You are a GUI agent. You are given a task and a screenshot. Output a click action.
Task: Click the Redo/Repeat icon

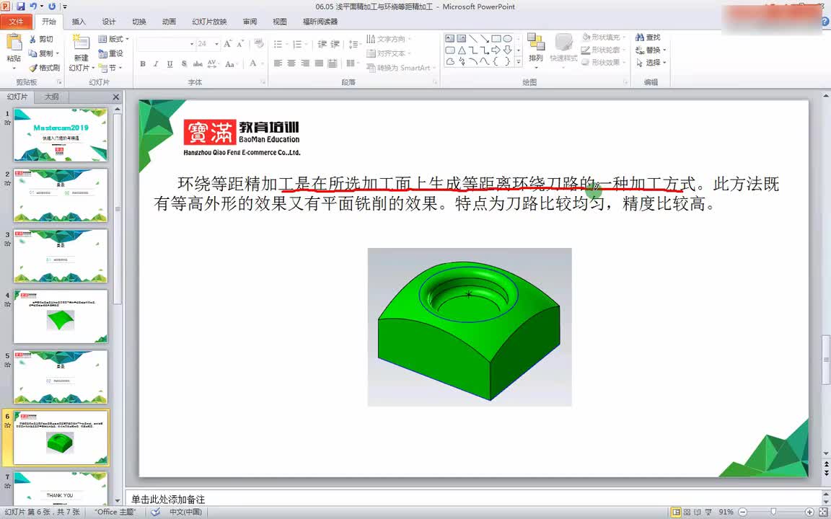(x=52, y=6)
